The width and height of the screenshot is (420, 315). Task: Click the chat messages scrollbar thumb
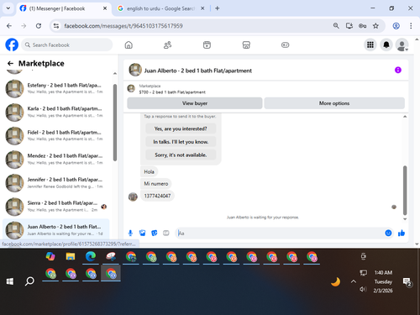coord(405,191)
